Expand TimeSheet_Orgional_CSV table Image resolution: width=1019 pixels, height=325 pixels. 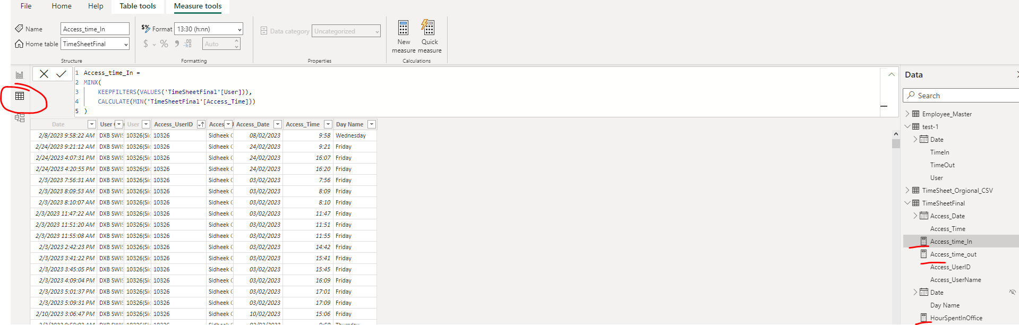(907, 191)
